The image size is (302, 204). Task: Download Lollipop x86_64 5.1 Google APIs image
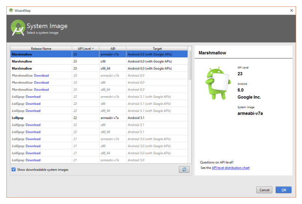coord(33,111)
